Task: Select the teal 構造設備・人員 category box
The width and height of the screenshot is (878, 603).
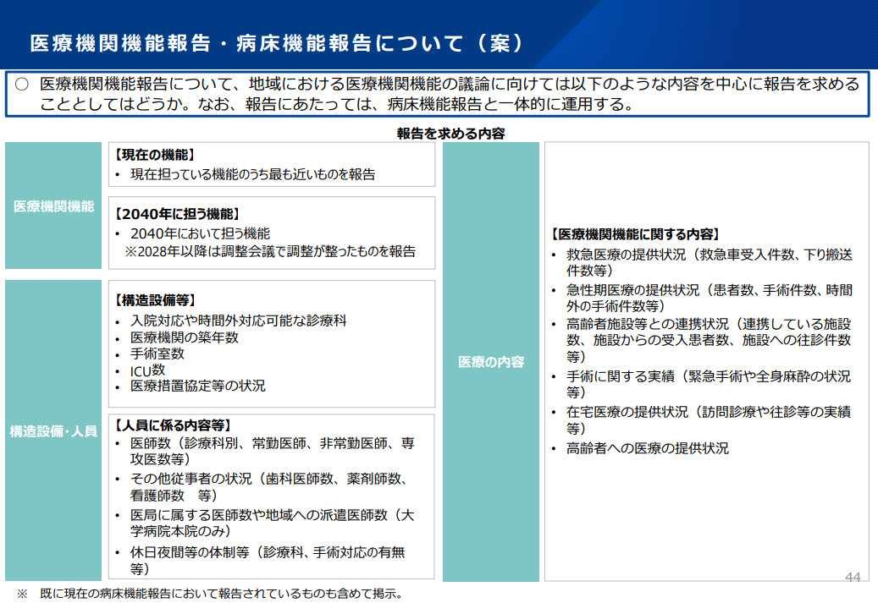Action: (53, 430)
